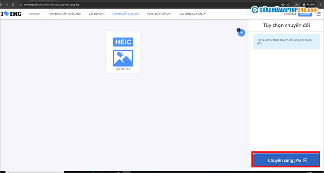
Task: Click the incognito Ẩn danh profile badge
Action: [x=308, y=4]
